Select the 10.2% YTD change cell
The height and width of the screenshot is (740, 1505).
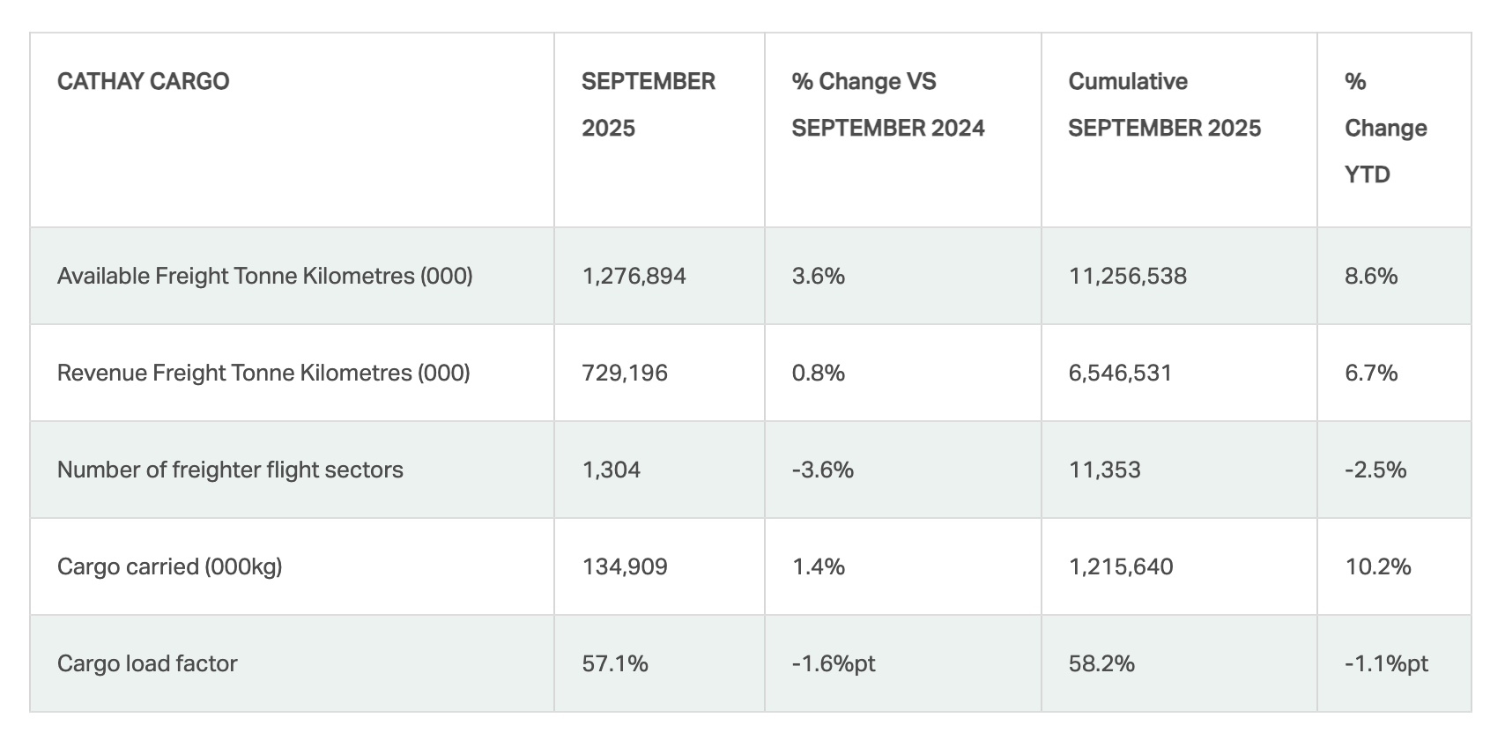coord(1378,566)
